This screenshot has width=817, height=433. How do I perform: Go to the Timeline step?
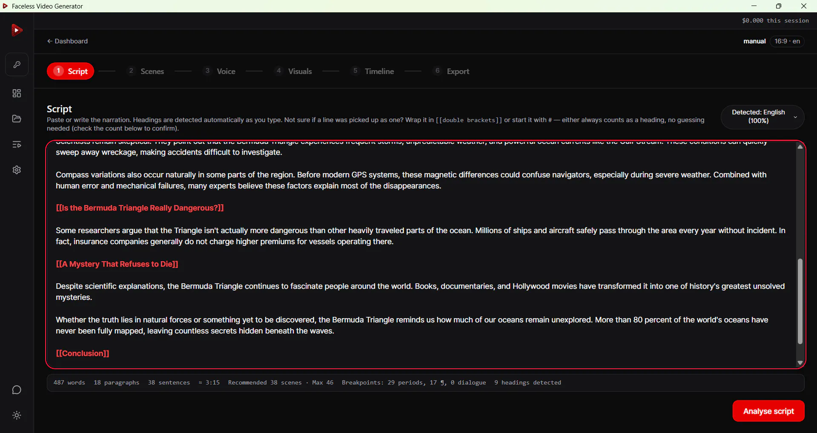[x=373, y=71]
